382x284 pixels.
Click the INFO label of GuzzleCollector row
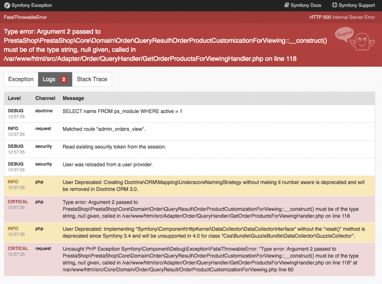13,229
